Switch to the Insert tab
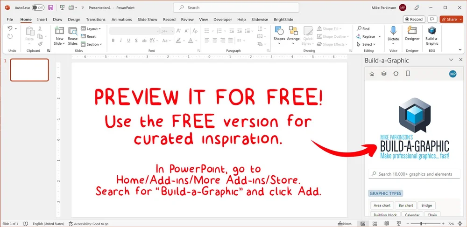The height and width of the screenshot is (227, 467). pyautogui.click(x=42, y=19)
